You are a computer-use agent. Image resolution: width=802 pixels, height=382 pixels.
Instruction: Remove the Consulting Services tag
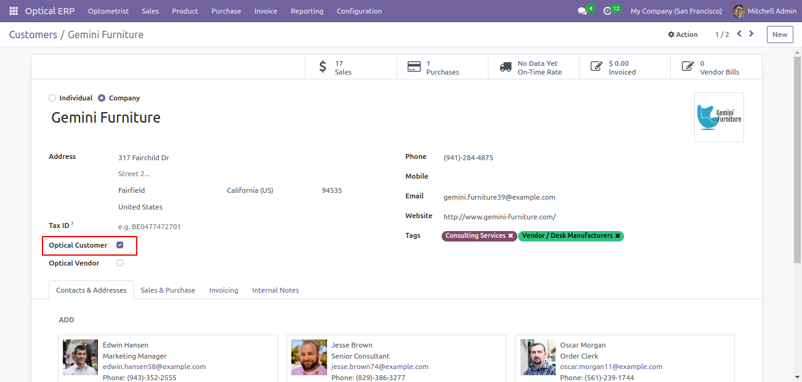pyautogui.click(x=511, y=236)
